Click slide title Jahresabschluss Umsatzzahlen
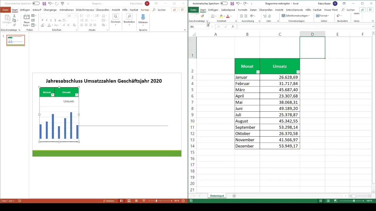The width and height of the screenshot is (376, 211). (104, 81)
